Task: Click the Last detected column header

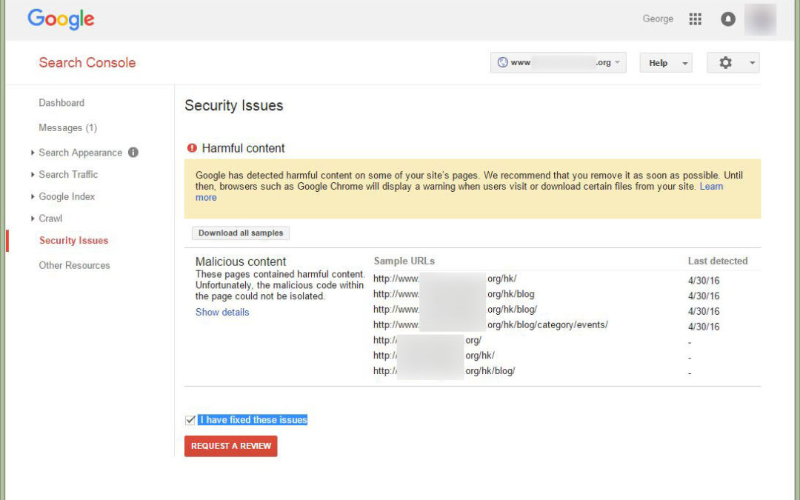Action: (717, 261)
